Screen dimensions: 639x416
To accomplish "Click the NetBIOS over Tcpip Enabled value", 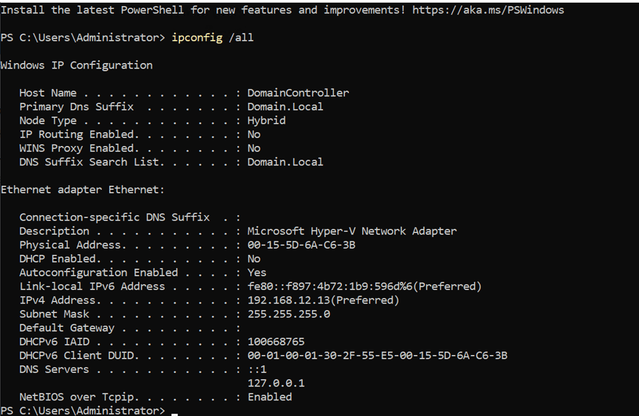I will pos(269,397).
